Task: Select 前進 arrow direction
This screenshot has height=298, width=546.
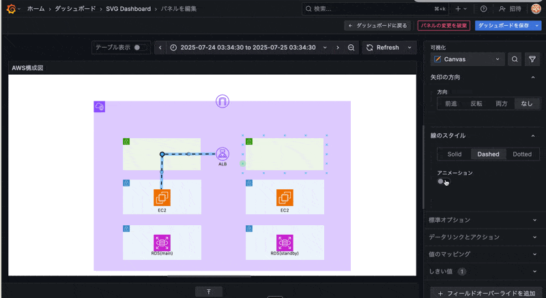Action: click(451, 103)
